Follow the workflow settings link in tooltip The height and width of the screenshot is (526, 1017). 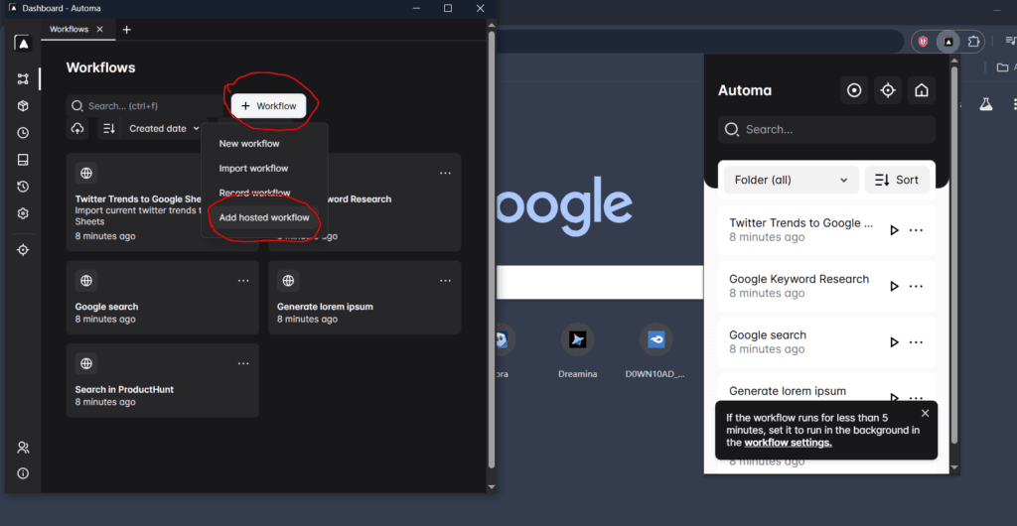tap(788, 443)
